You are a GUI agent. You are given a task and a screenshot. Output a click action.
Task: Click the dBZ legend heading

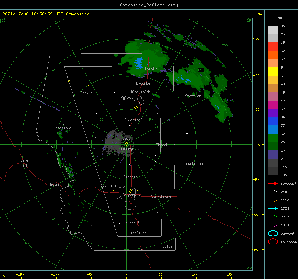click(x=281, y=18)
